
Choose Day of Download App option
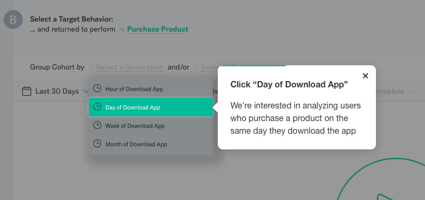(150, 107)
